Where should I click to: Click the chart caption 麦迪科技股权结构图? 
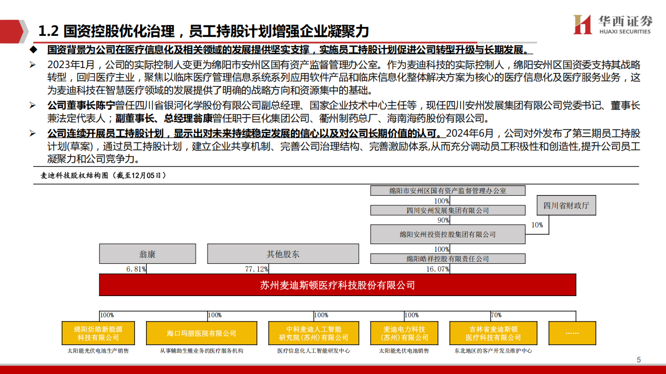point(104,176)
